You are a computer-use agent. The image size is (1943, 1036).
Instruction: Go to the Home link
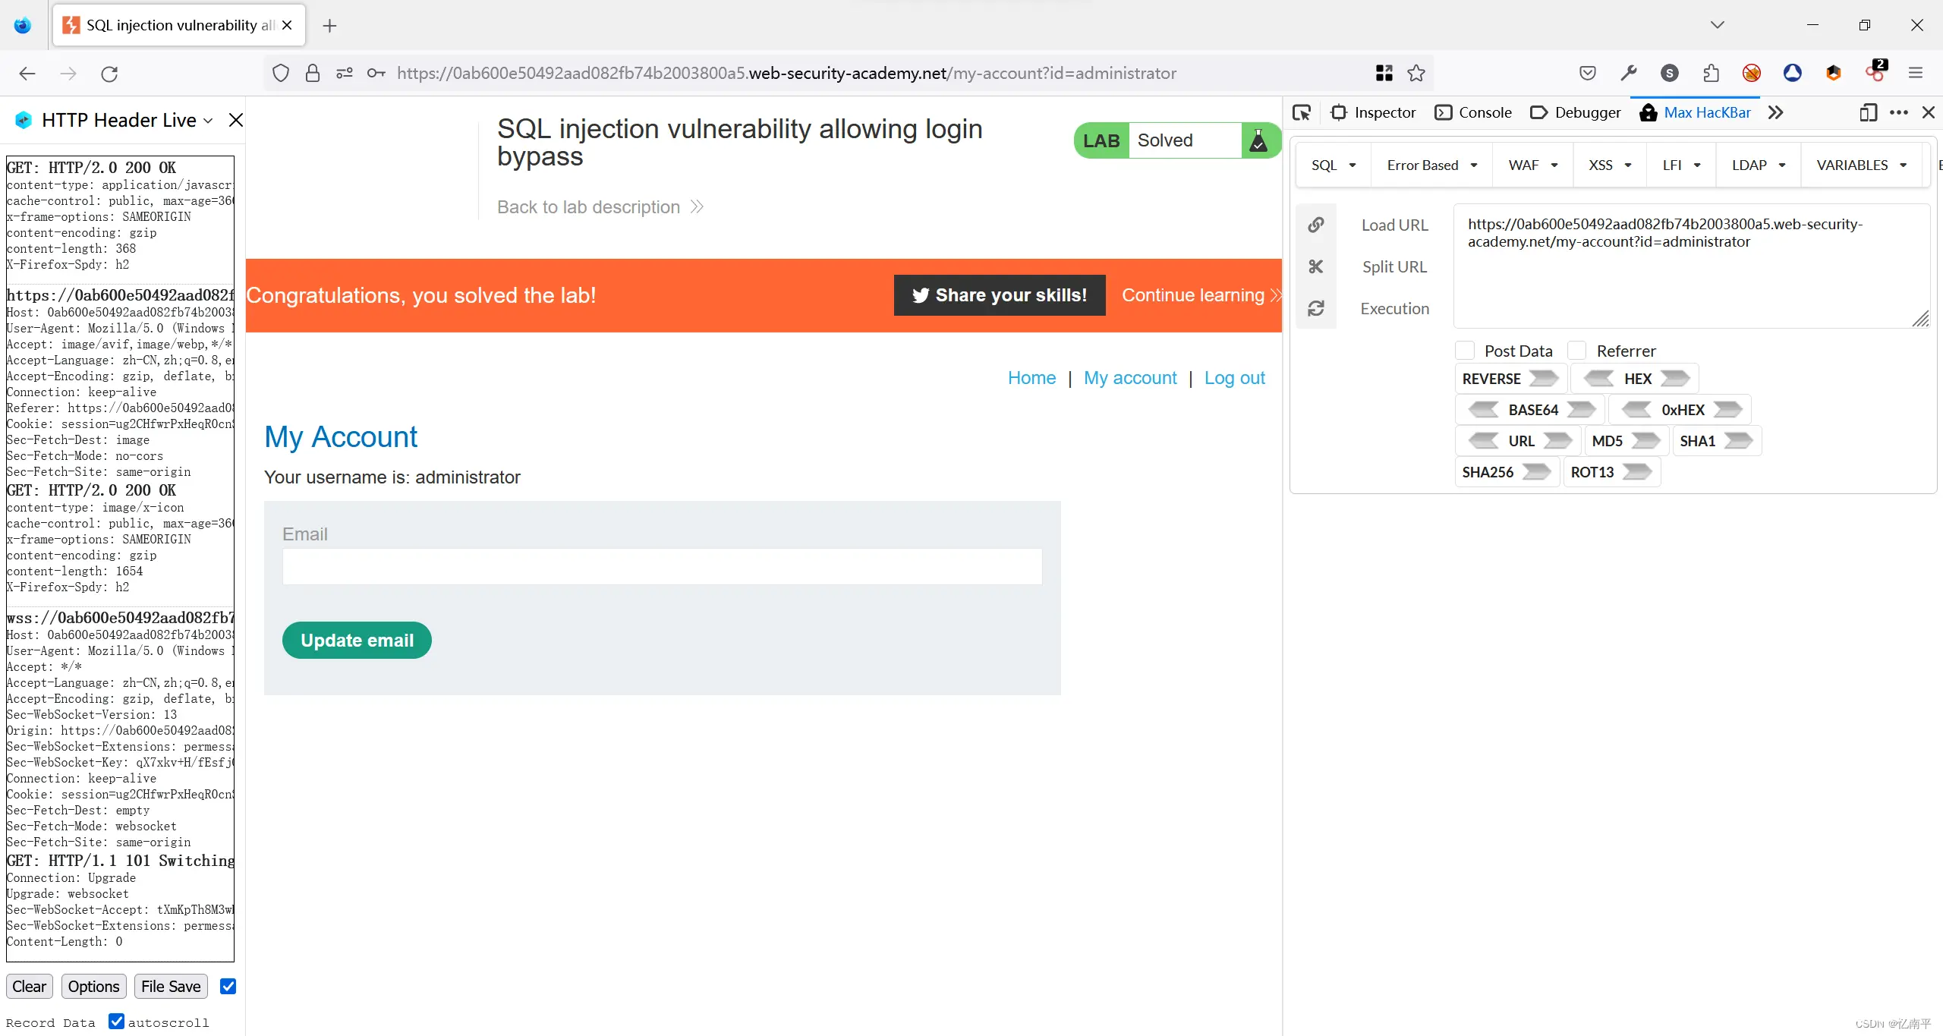(1031, 378)
